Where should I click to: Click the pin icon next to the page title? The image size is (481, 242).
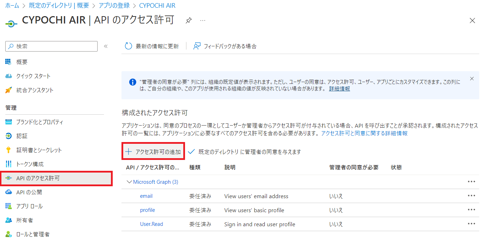pyautogui.click(x=189, y=20)
